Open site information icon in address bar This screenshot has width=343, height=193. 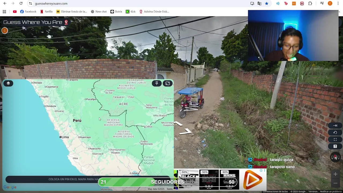point(31,3)
